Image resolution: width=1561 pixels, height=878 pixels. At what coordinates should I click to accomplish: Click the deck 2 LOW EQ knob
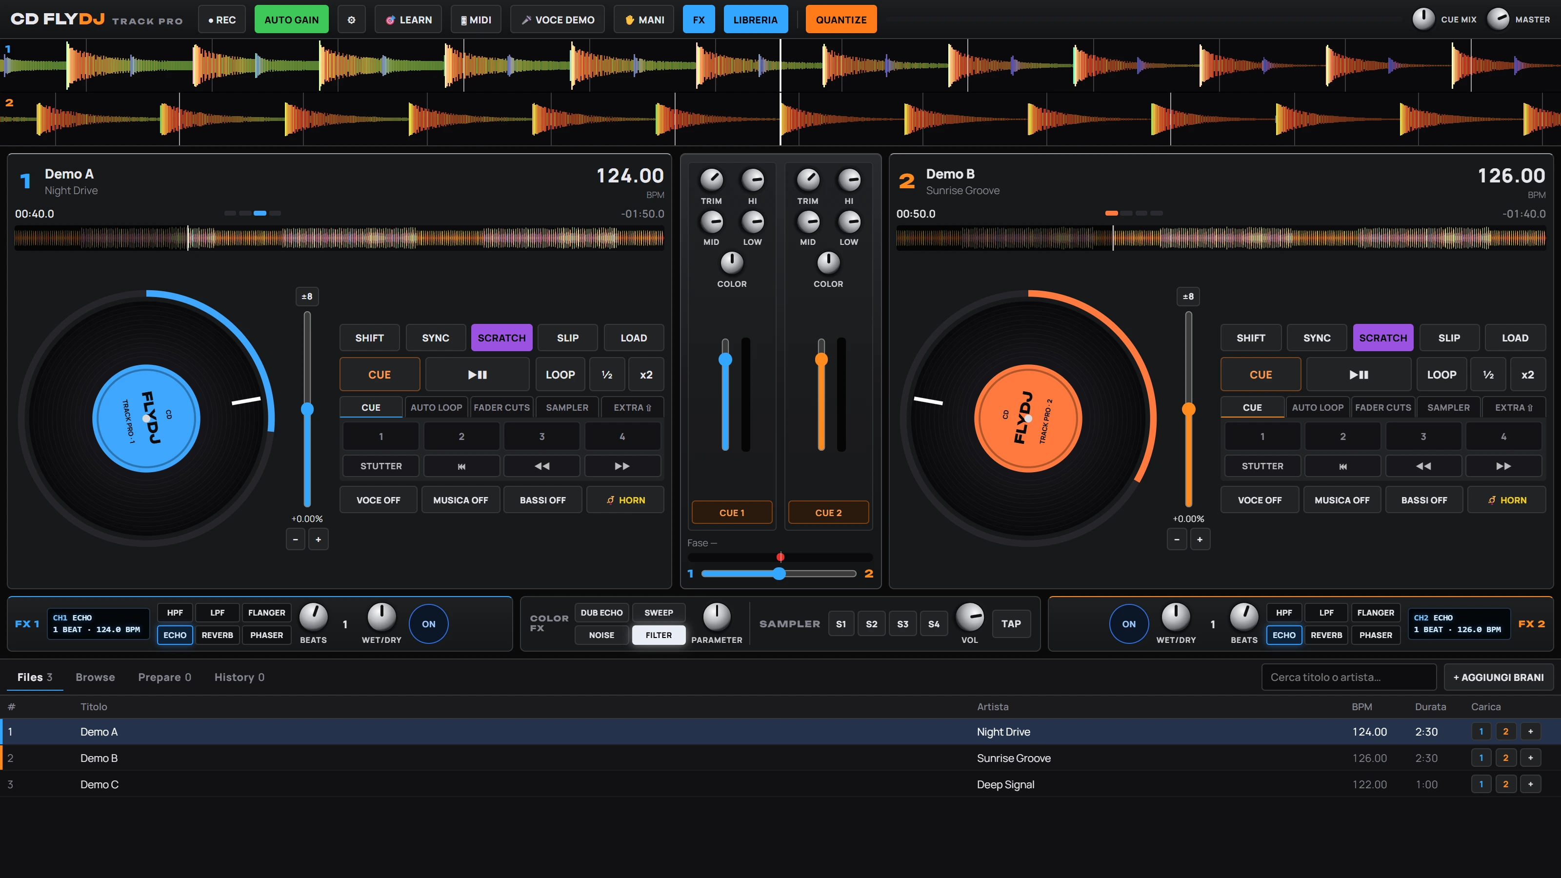848,222
